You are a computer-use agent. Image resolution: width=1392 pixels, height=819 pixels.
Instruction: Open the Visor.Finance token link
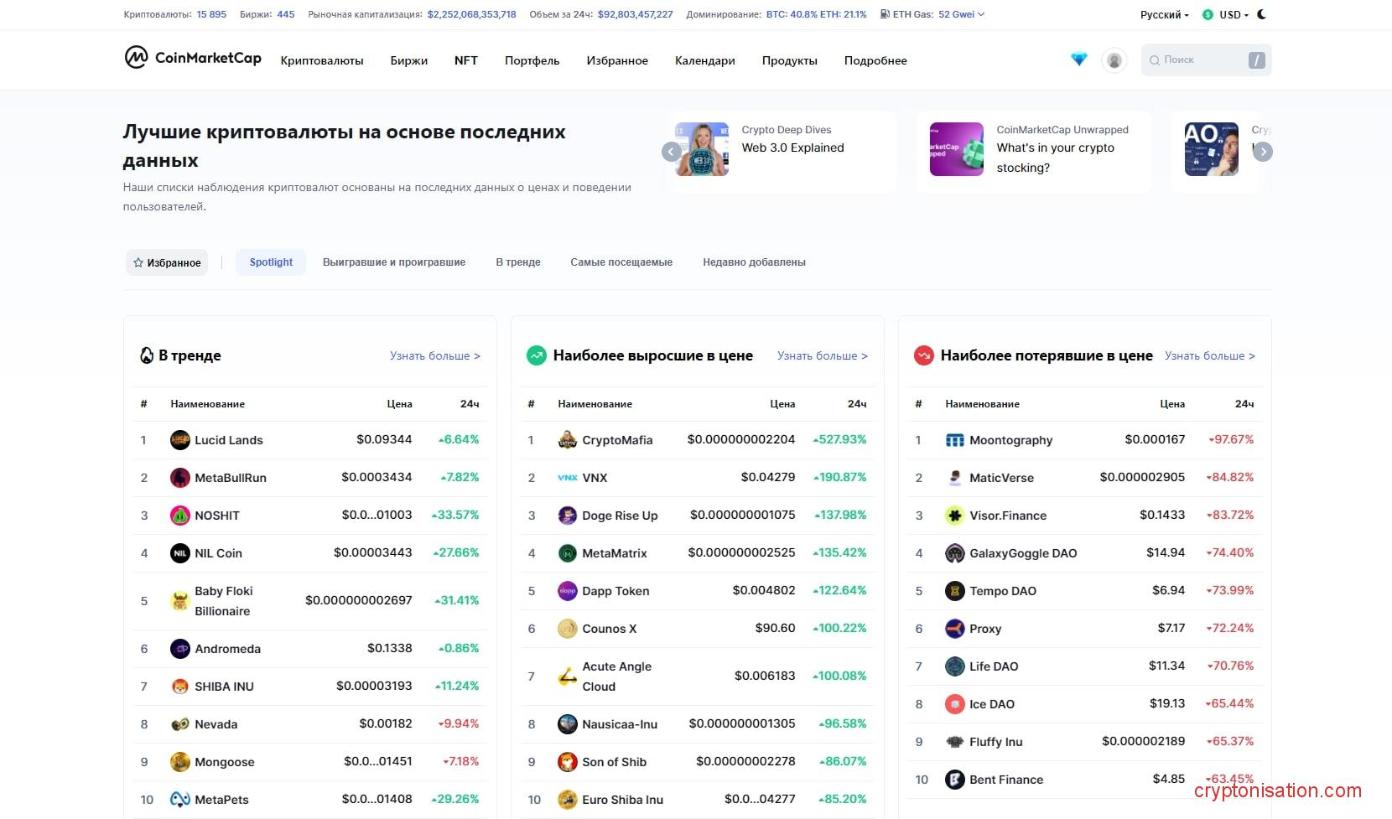click(1007, 516)
